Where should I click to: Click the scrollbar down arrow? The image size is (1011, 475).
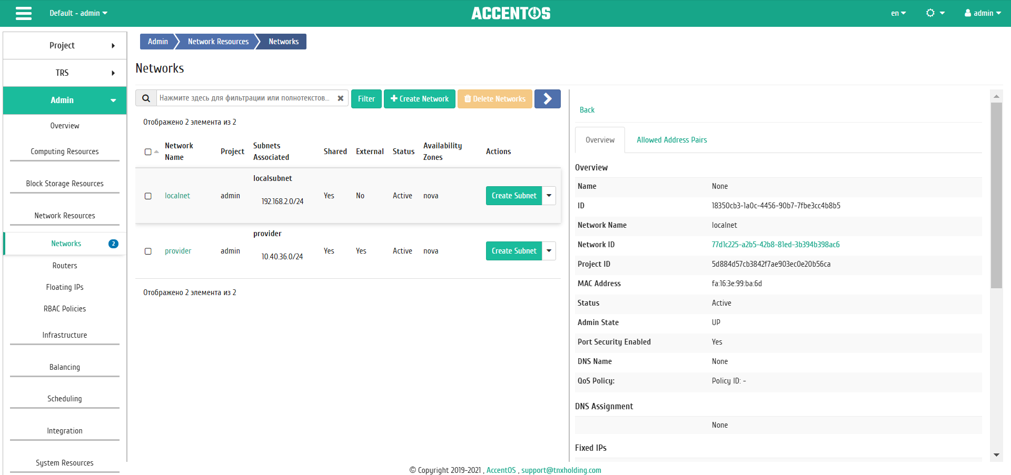point(996,455)
